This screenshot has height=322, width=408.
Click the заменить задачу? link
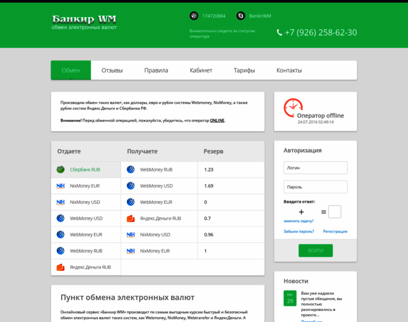coord(298,221)
